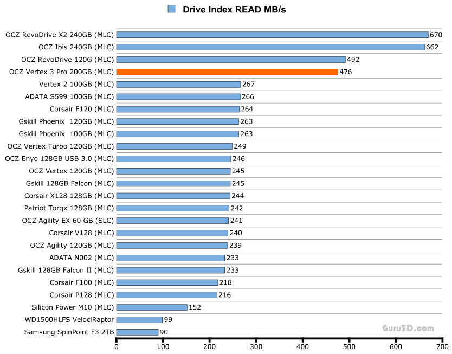Screen dimensions: 452x354
Task: Click the 670 value label
Action: point(436,35)
